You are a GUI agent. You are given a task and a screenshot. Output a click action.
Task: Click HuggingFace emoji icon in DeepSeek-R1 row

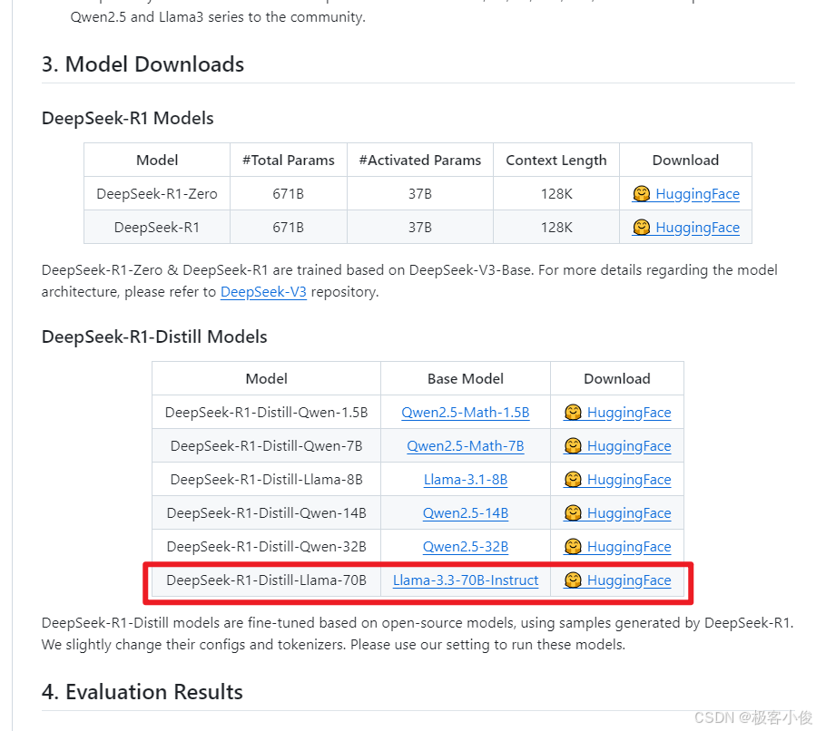[642, 227]
